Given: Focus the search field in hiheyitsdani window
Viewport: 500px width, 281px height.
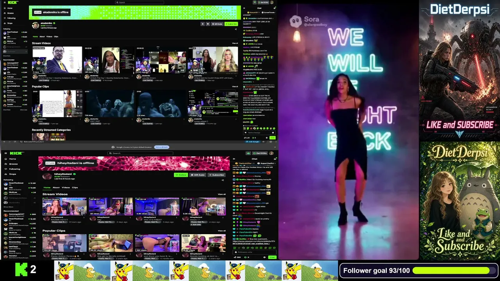Looking at the screenshot, I should 140,153.
